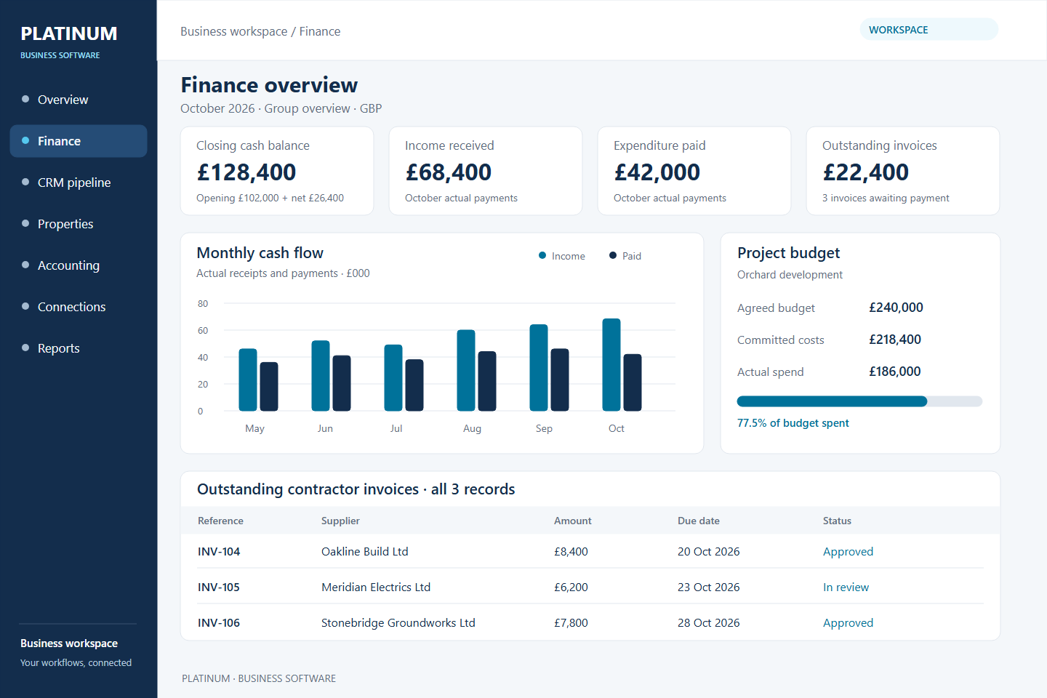Click the May paid bar in chart
Screen dimensions: 1047x698
pos(269,387)
